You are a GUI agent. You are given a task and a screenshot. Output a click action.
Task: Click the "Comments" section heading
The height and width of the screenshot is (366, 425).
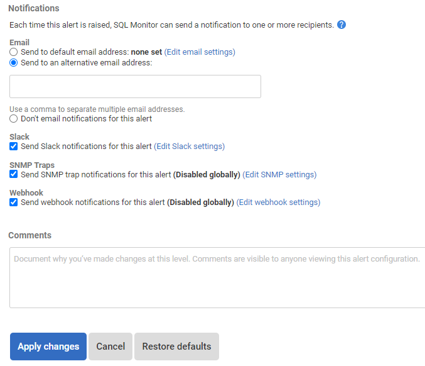[30, 235]
